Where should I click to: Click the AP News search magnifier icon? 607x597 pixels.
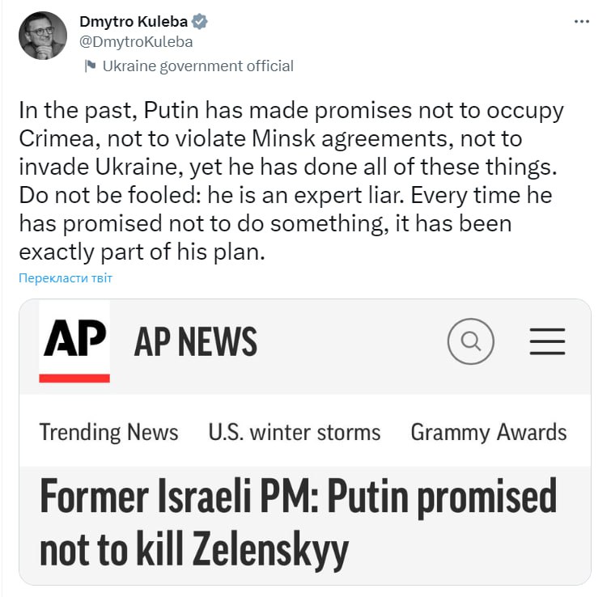[x=470, y=341]
